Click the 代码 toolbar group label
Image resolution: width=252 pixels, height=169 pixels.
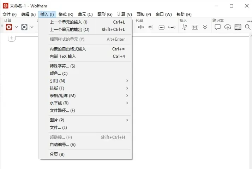click(139, 21)
